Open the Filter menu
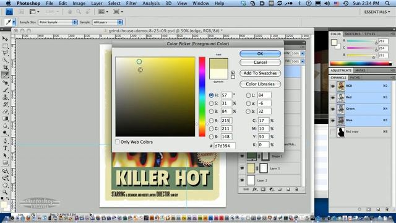 tap(131, 3)
